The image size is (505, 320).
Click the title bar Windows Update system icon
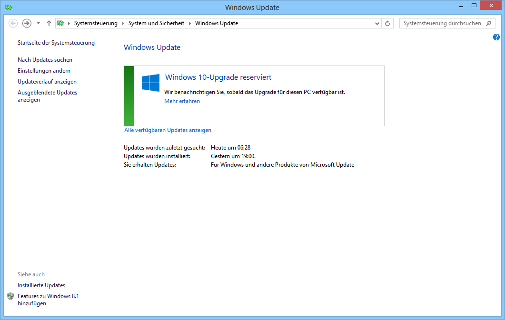click(9, 8)
